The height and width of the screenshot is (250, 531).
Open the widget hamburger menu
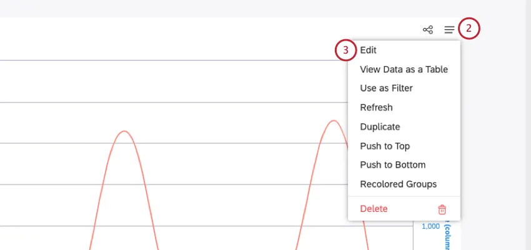(x=449, y=29)
